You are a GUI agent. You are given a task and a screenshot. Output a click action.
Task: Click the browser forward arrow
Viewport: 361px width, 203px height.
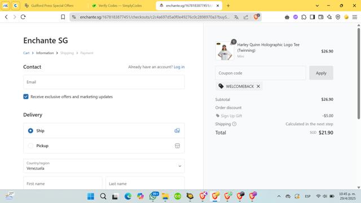[15, 17]
